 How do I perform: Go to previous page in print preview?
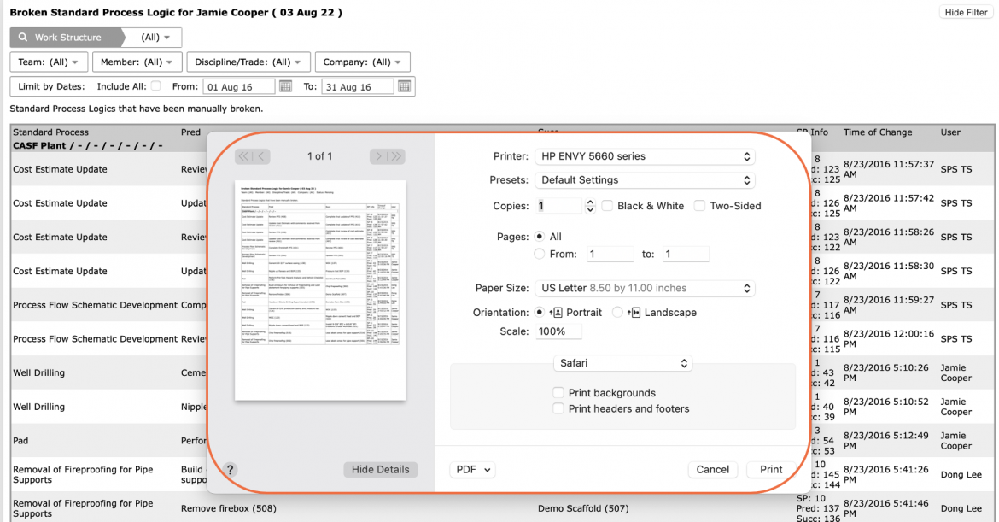[x=261, y=156]
